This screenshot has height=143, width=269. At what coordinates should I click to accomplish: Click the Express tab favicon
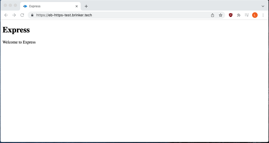coord(25,6)
